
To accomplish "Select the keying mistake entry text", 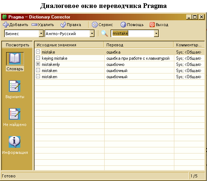I will click(x=54, y=58).
